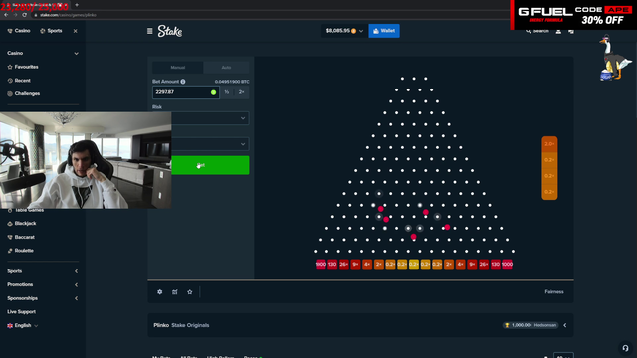Click the browser reload button
637x358 pixels.
coord(24,15)
